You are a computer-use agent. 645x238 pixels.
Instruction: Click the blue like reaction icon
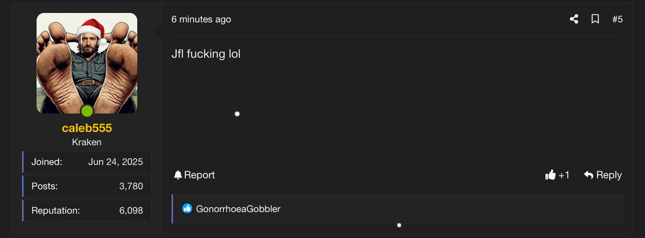click(187, 208)
